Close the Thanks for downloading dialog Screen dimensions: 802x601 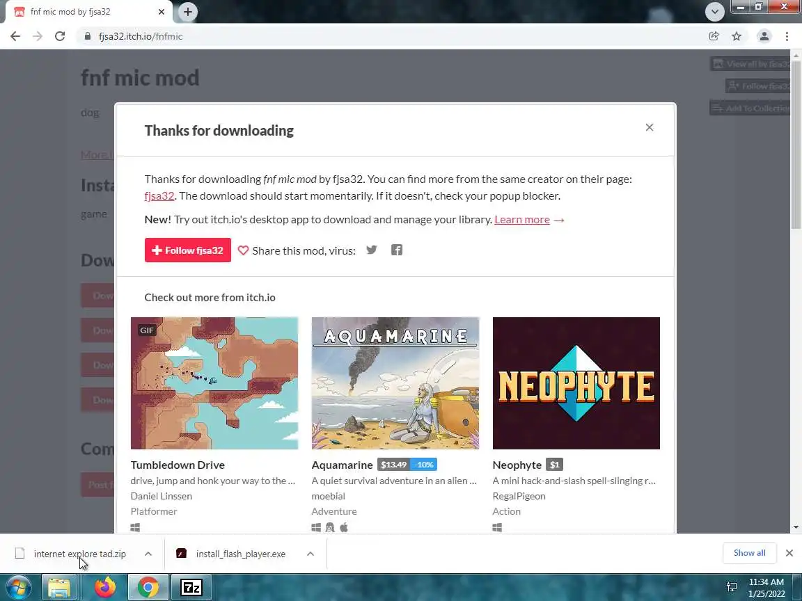(650, 127)
